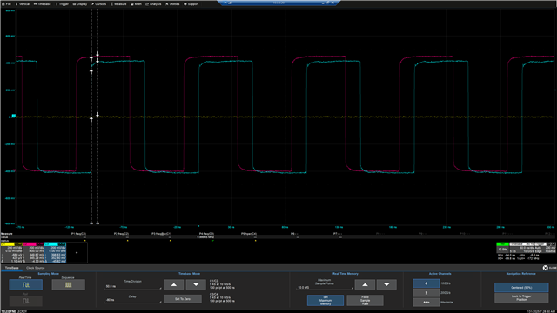Select 4 active channels
Screen dimensions: 557x313
point(426,283)
